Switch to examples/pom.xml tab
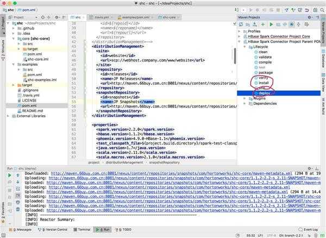326x238 pixels. (135, 17)
